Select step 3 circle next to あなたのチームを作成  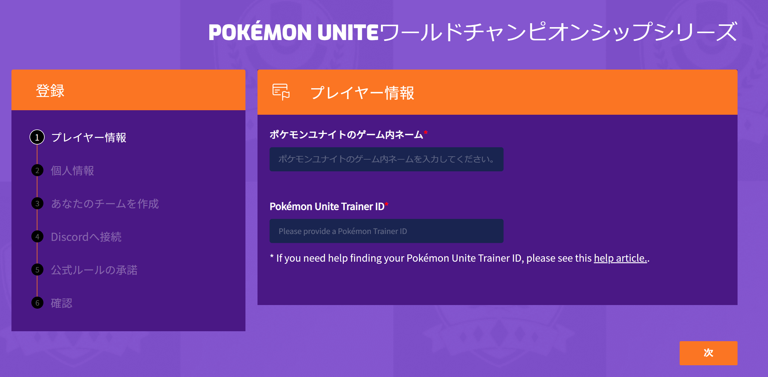37,204
